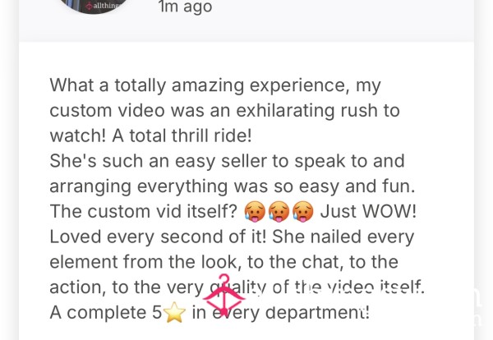493x340 pixels.
Task: Click the gold star emoji
Action: pyautogui.click(x=174, y=312)
